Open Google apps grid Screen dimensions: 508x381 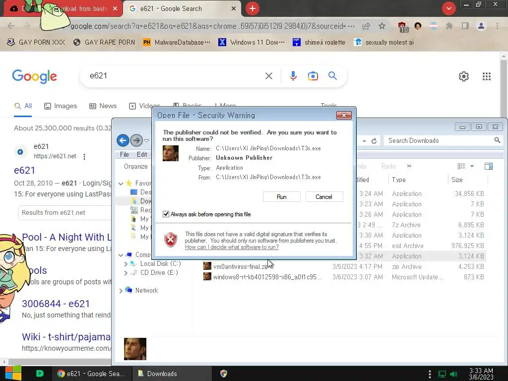[x=487, y=76]
